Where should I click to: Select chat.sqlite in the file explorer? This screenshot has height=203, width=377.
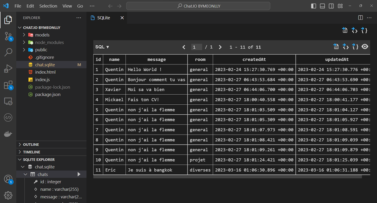(51, 65)
